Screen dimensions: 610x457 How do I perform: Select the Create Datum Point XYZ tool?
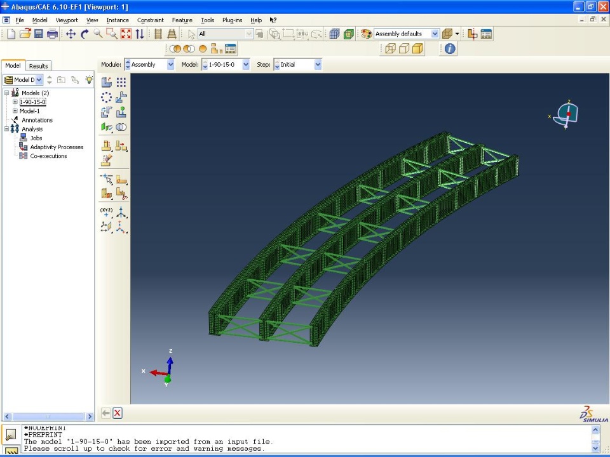point(107,212)
